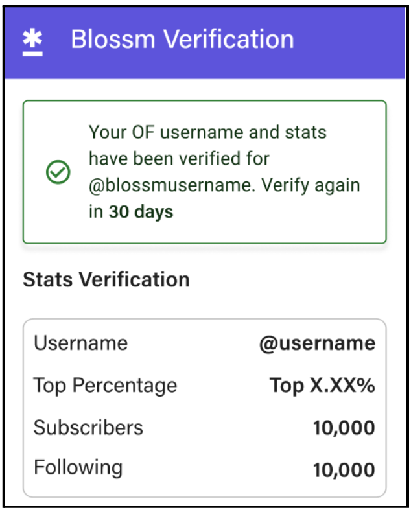
Task: Select the verification success message text
Action: coord(224,172)
